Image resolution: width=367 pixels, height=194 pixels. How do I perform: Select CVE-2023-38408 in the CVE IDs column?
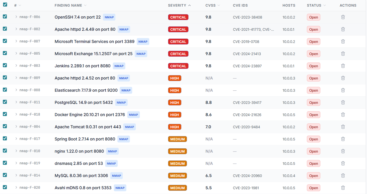pyautogui.click(x=247, y=17)
